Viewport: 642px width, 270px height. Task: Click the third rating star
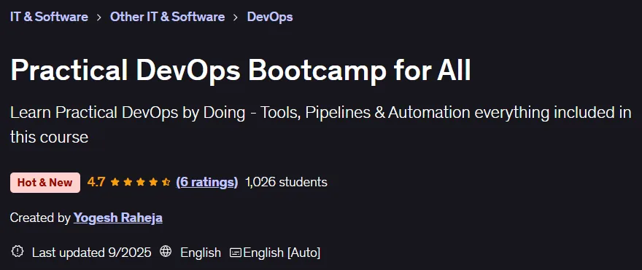point(140,182)
